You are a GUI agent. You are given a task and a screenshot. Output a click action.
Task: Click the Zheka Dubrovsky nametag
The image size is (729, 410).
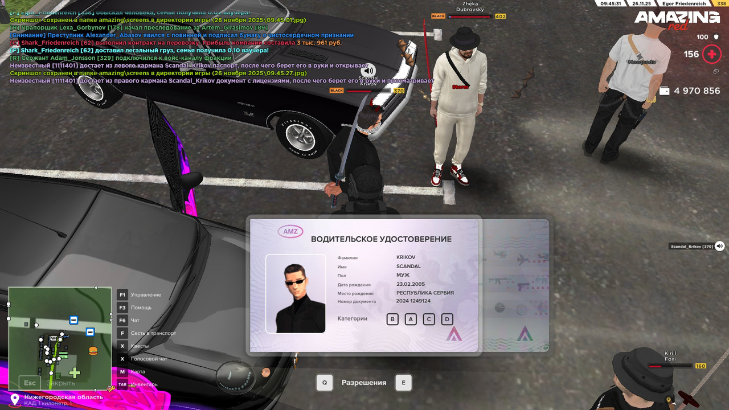tap(469, 6)
